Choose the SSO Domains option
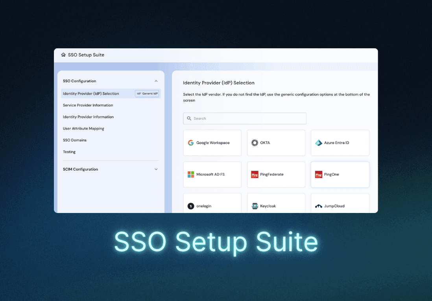The image size is (432, 301). click(75, 140)
